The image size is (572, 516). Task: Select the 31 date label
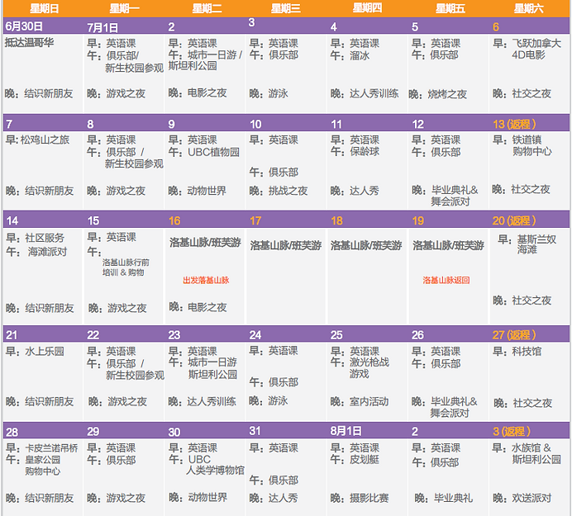(255, 431)
